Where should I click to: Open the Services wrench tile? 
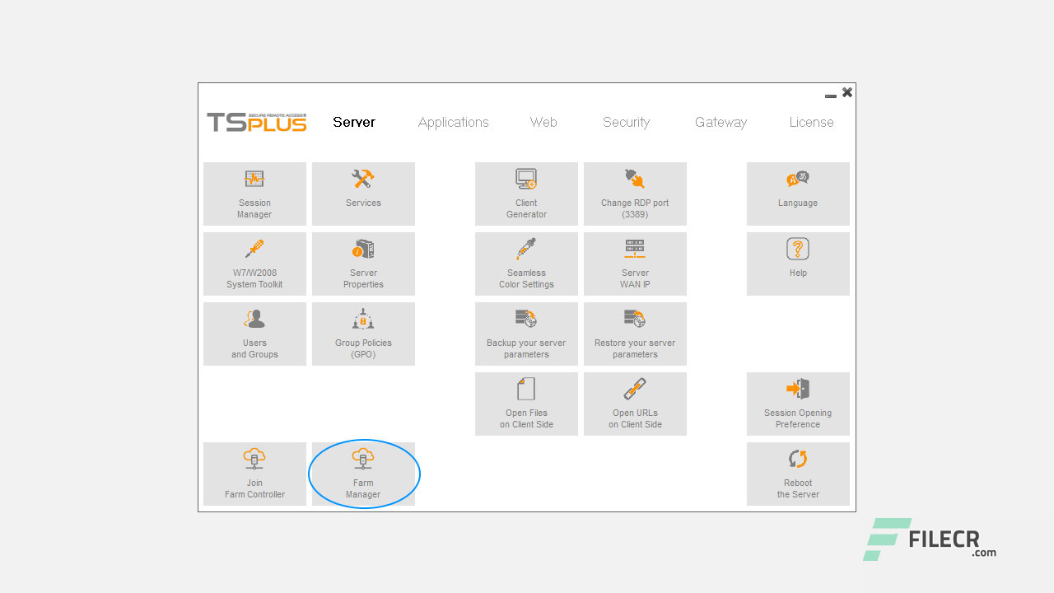363,194
